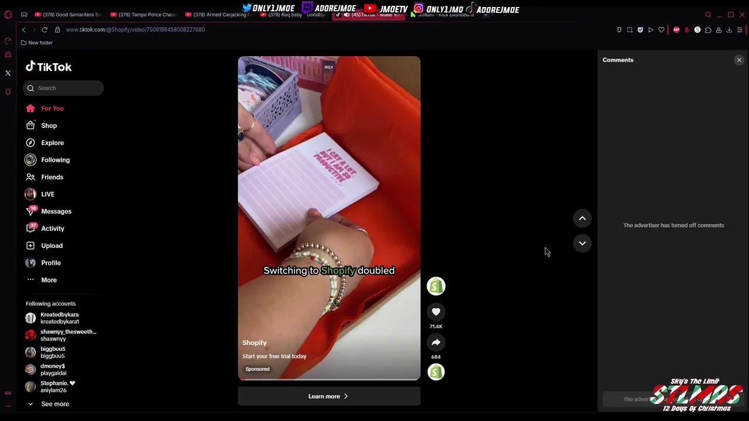The height and width of the screenshot is (421, 749).
Task: Open Shopify sound icon below share count
Action: [436, 372]
